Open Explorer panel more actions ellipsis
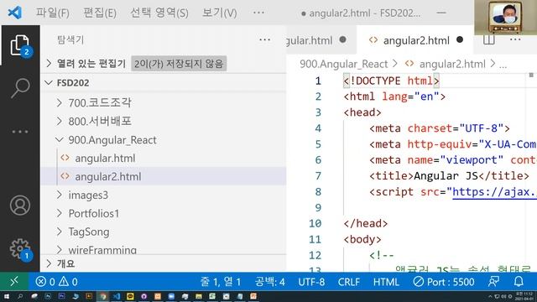Screen dimensions: 537x302 click(x=264, y=40)
